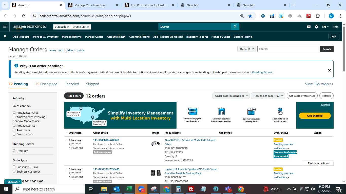Dismiss the Multi Location Inventory banner
Image resolution: width=346 pixels, height=194 pixels.
point(325,105)
